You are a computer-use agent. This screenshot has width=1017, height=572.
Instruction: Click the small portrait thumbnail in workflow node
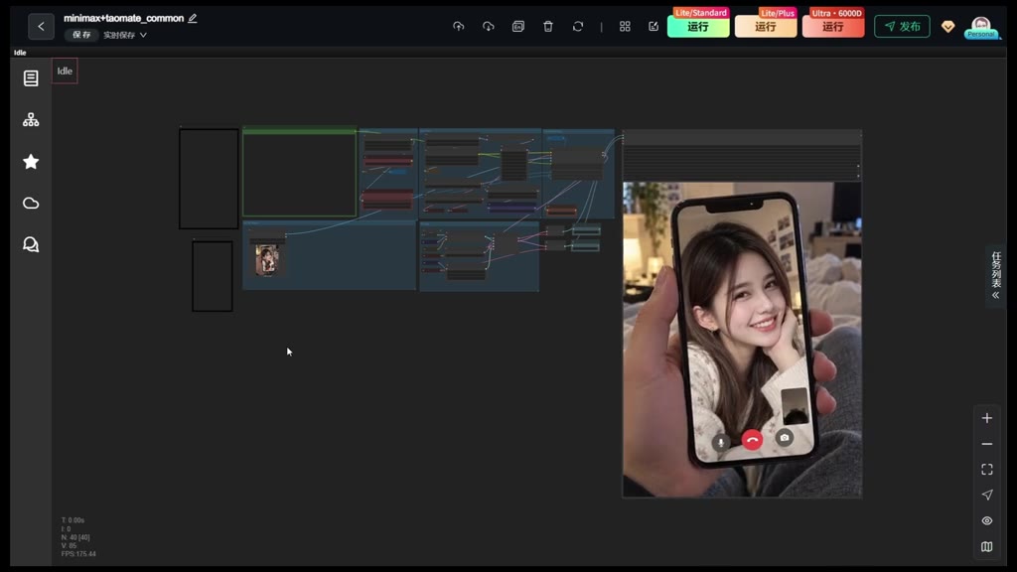pos(266,261)
